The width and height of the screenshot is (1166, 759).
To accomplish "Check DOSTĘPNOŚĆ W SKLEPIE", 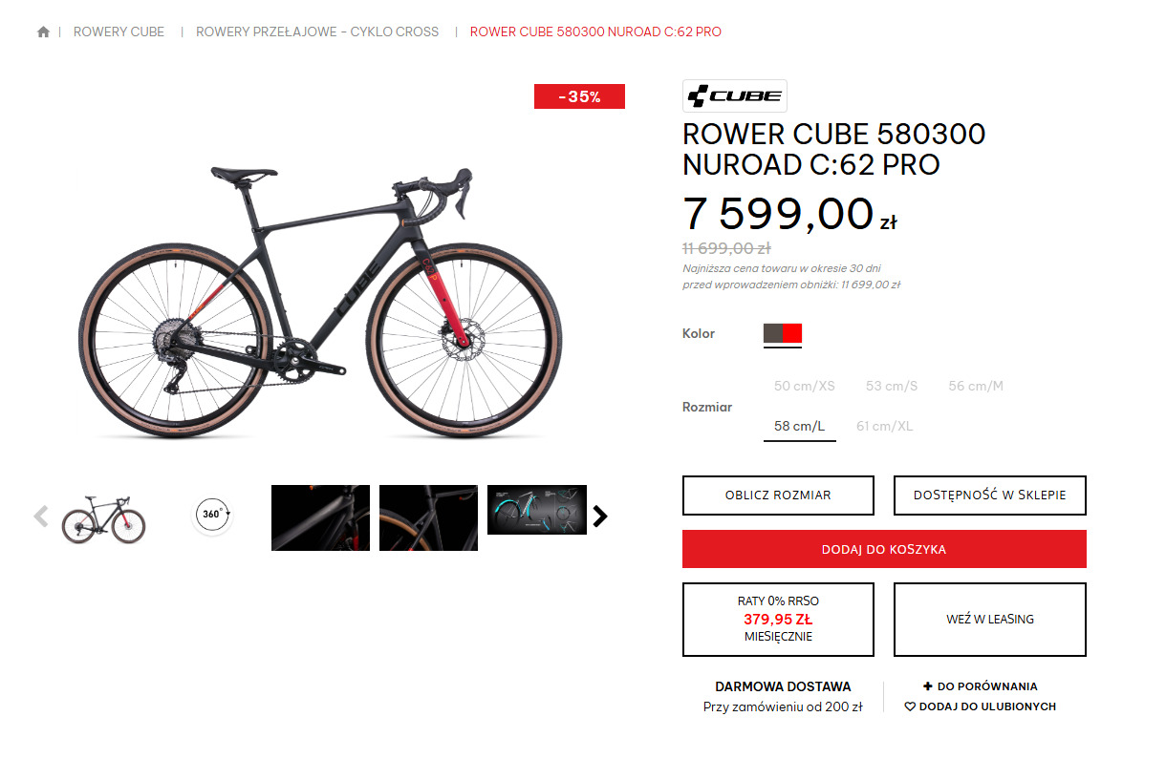I will click(990, 495).
